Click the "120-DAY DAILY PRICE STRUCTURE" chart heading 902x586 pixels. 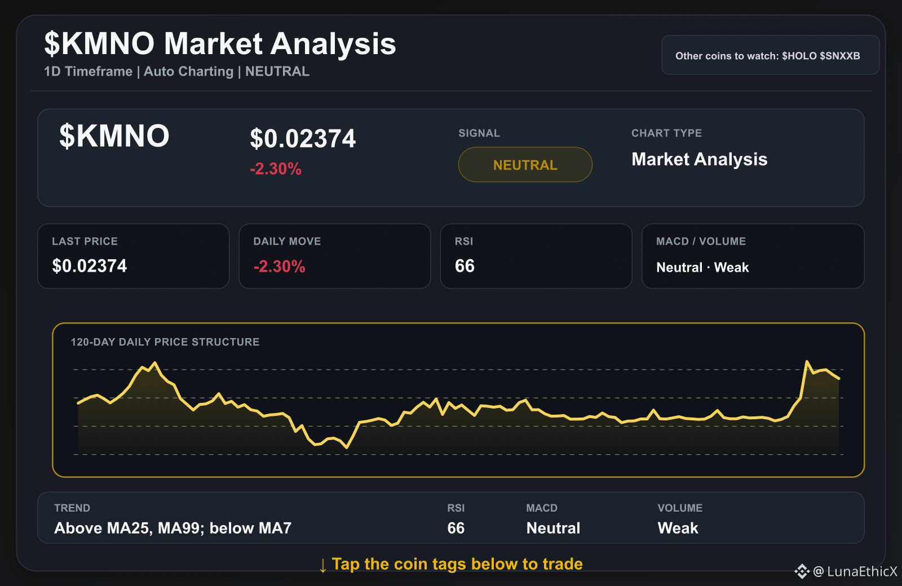coord(165,342)
